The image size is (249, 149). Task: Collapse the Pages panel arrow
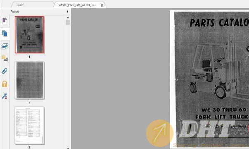[x=67, y=12]
